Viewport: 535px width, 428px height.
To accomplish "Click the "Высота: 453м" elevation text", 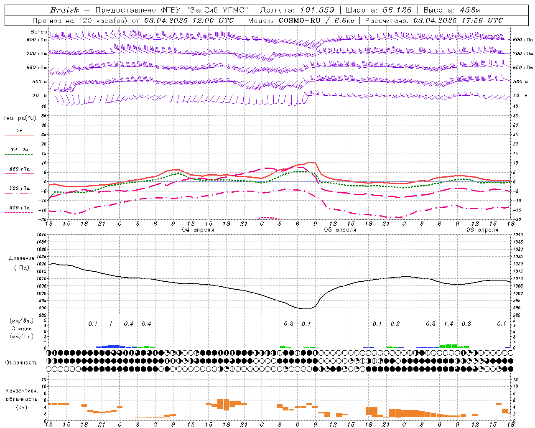I will point(451,10).
